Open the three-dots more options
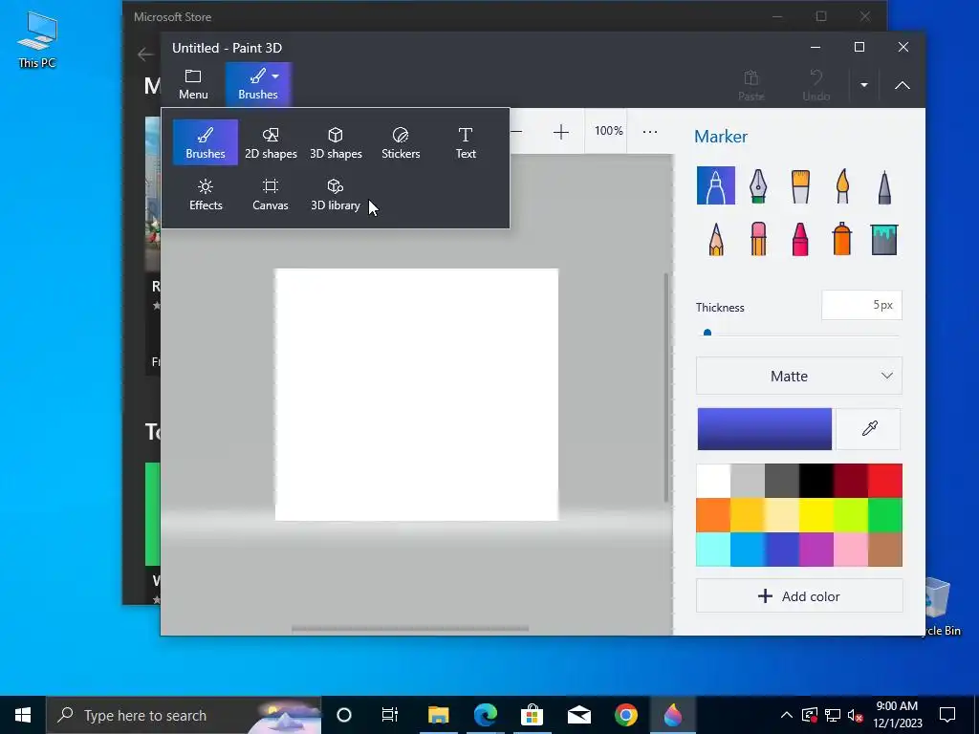The height and width of the screenshot is (734, 979). 650,132
